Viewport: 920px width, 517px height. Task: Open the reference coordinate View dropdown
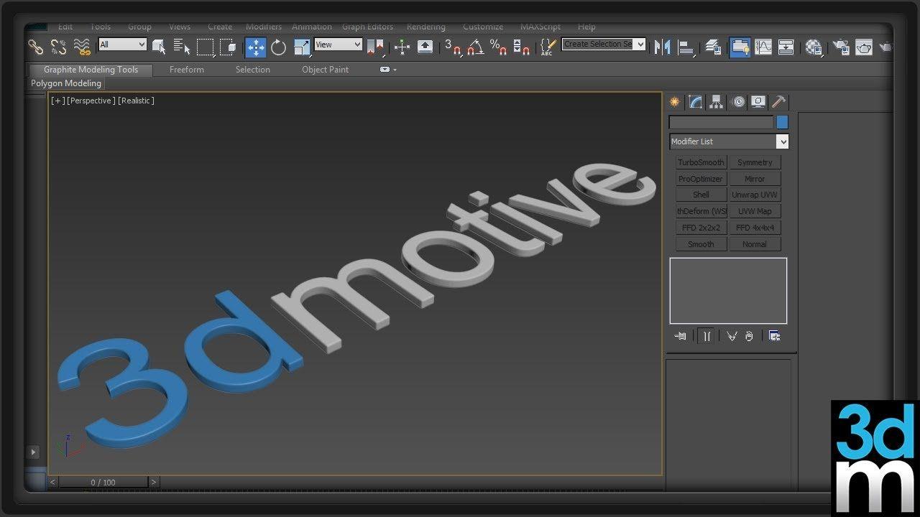click(x=338, y=45)
